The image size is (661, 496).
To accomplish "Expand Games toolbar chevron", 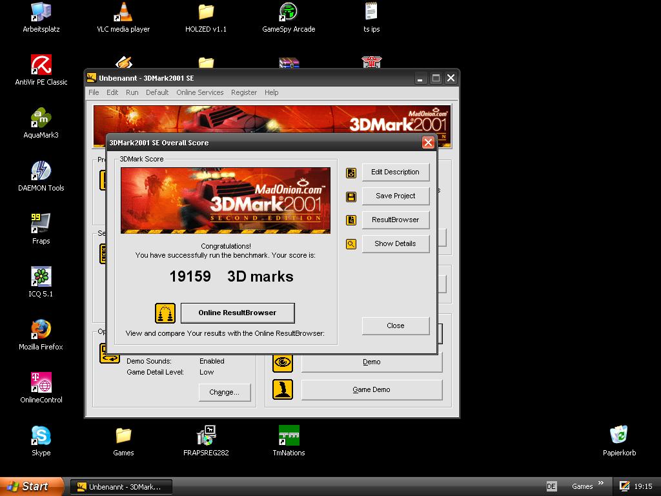I will click(601, 483).
